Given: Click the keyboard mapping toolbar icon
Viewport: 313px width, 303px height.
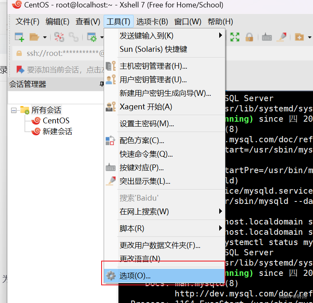Looking at the screenshot, I should 267,37.
